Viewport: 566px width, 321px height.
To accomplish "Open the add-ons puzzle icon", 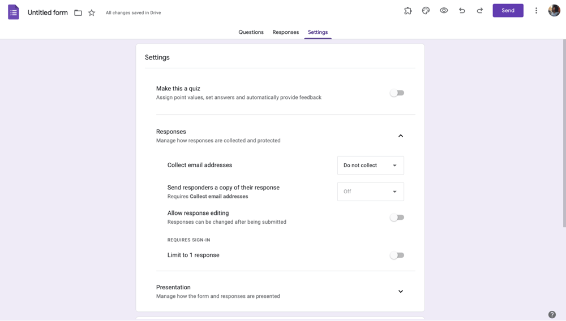I will tap(408, 10).
